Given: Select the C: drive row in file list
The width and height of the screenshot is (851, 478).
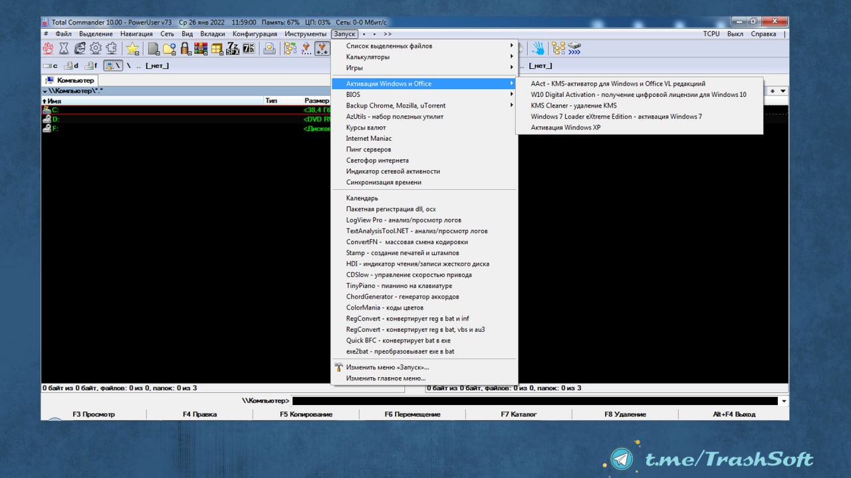Looking at the screenshot, I should tap(186, 110).
